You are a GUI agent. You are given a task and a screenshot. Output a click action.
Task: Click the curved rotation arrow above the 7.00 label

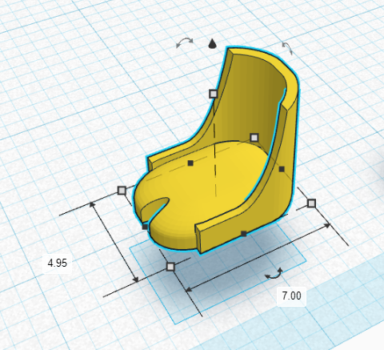click(274, 275)
